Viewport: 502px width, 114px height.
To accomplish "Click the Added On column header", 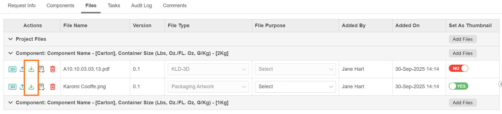I will tap(407, 26).
